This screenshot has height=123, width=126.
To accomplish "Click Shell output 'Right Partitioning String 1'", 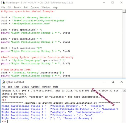I will point(53,106).
